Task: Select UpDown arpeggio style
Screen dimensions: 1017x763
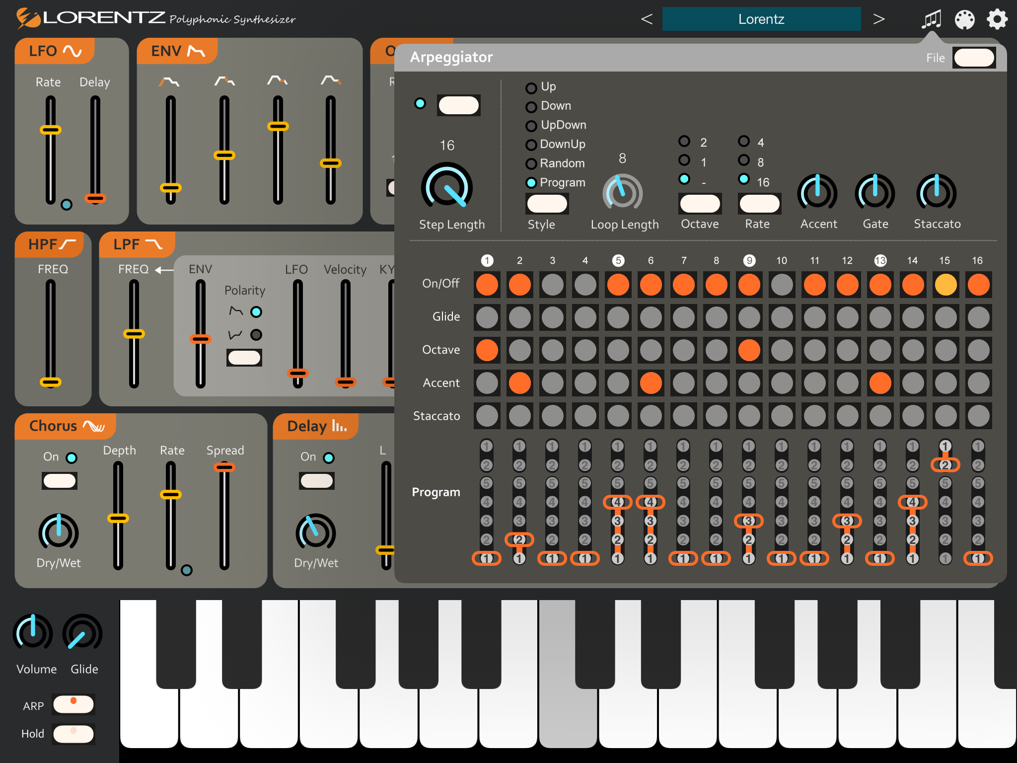Action: tap(531, 126)
